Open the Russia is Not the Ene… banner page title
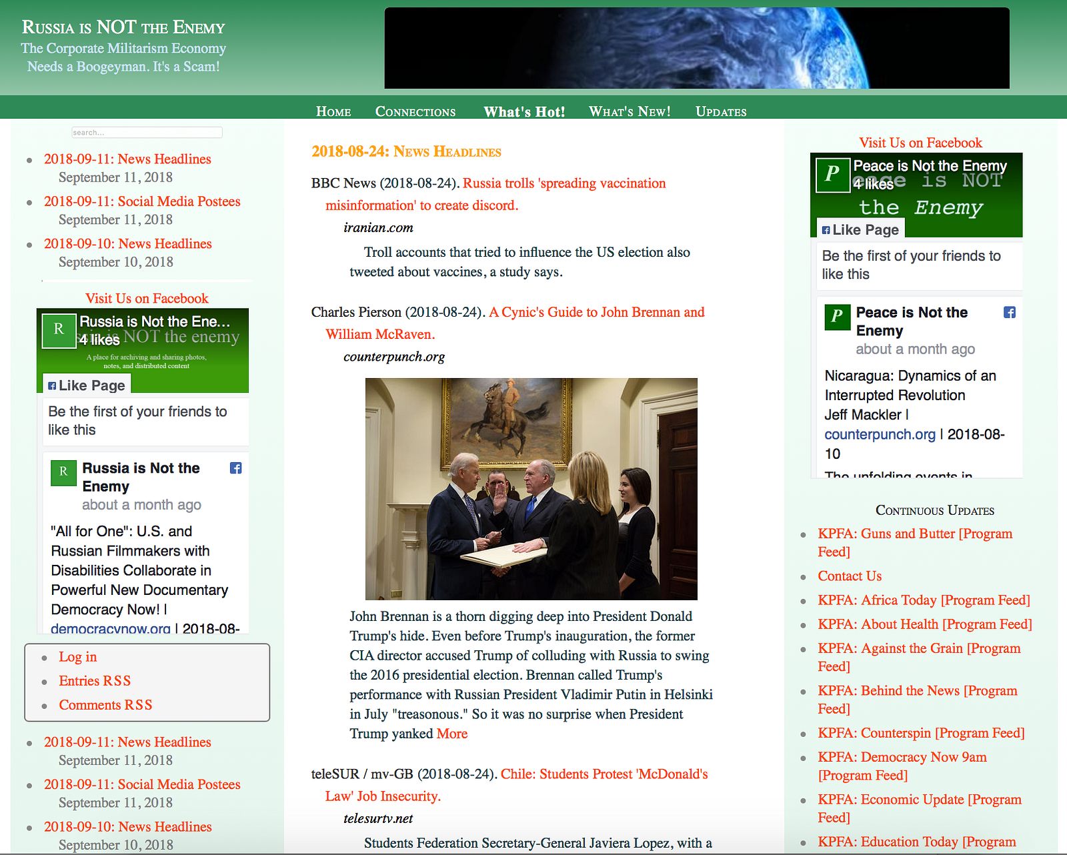 155,321
